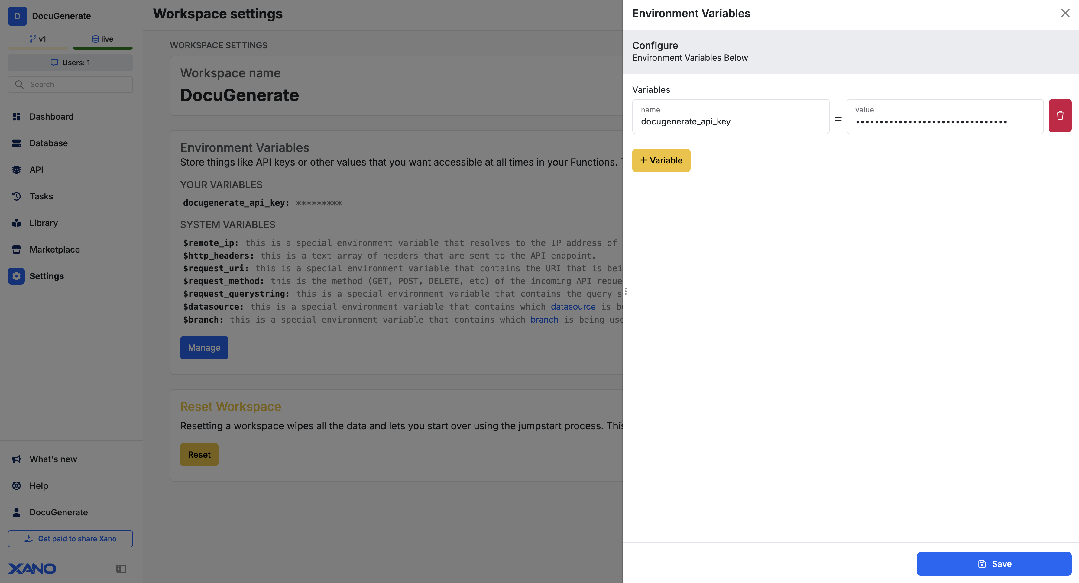Collapse sidebar with panel toggle icon

pyautogui.click(x=121, y=569)
